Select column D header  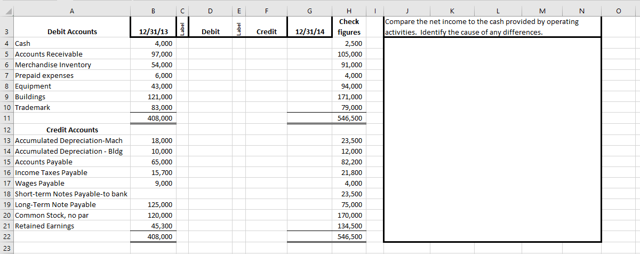pyautogui.click(x=210, y=10)
